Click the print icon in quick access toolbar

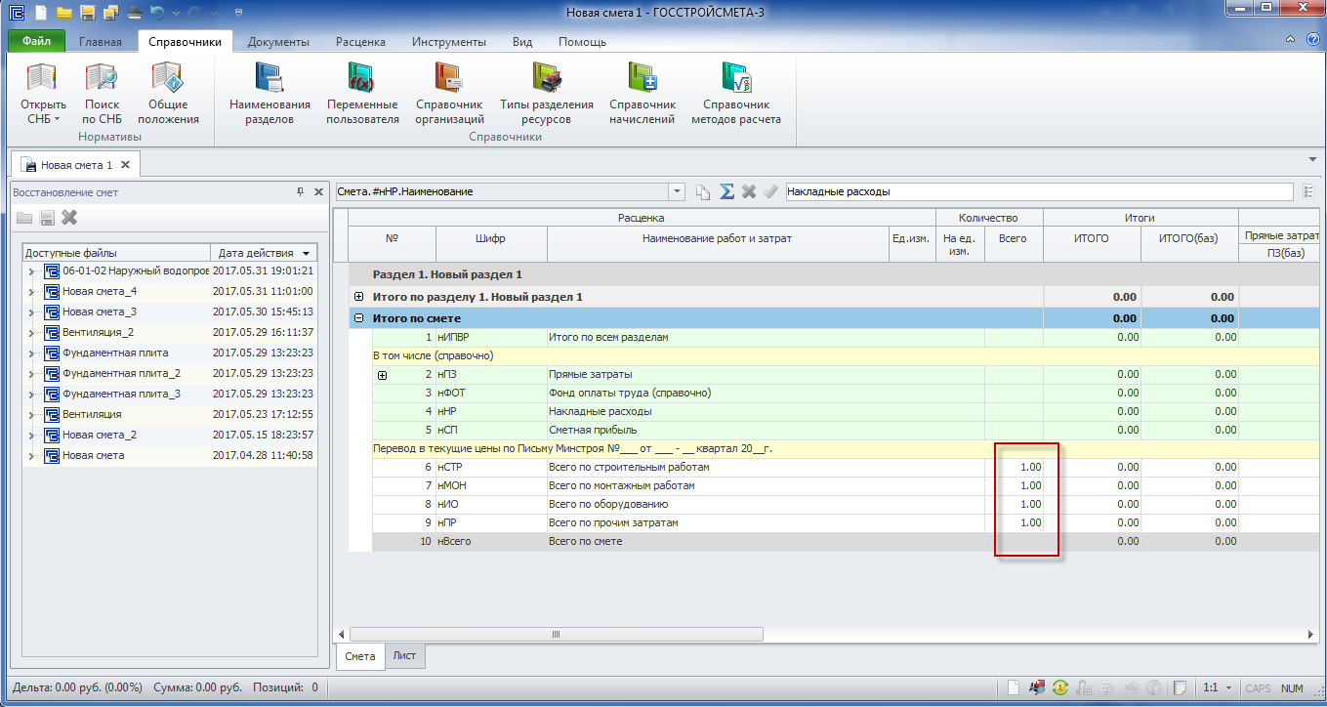[134, 13]
